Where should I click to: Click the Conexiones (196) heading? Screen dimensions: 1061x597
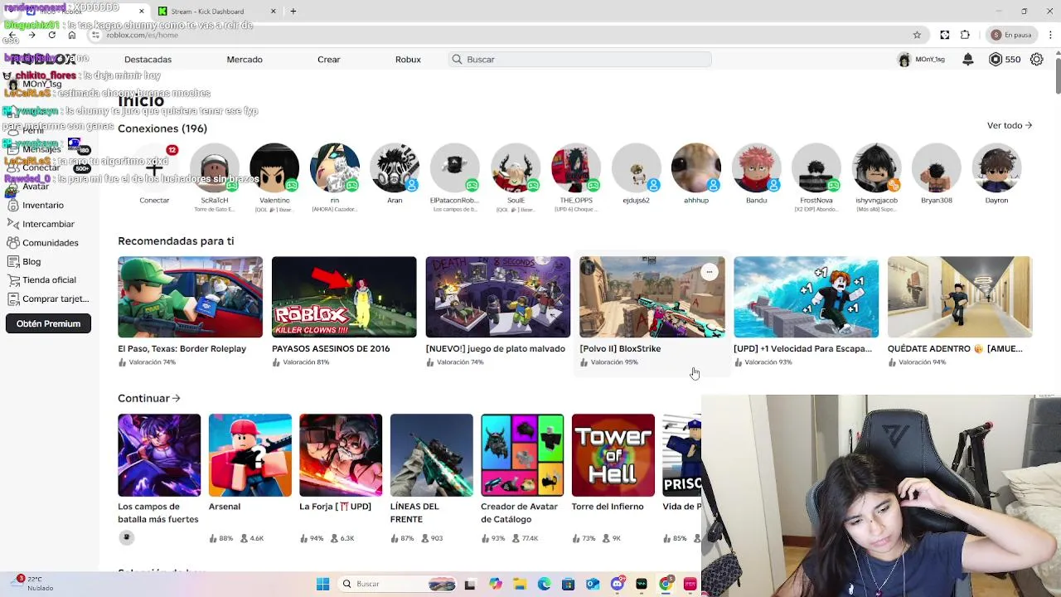click(x=162, y=129)
